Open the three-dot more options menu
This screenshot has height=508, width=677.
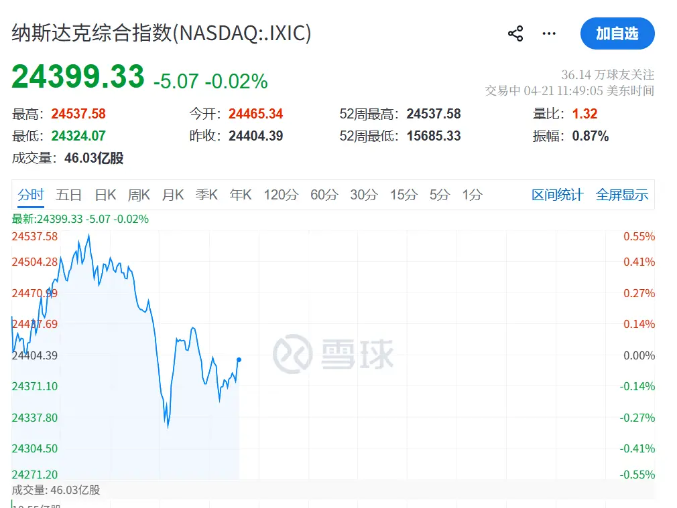(550, 34)
